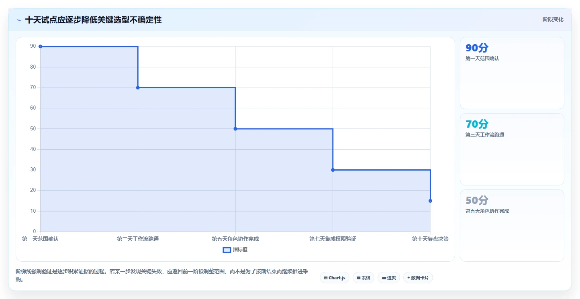Click x-axis label 第三天工作流跑通 under chart
The width and height of the screenshot is (580, 299).
(138, 239)
